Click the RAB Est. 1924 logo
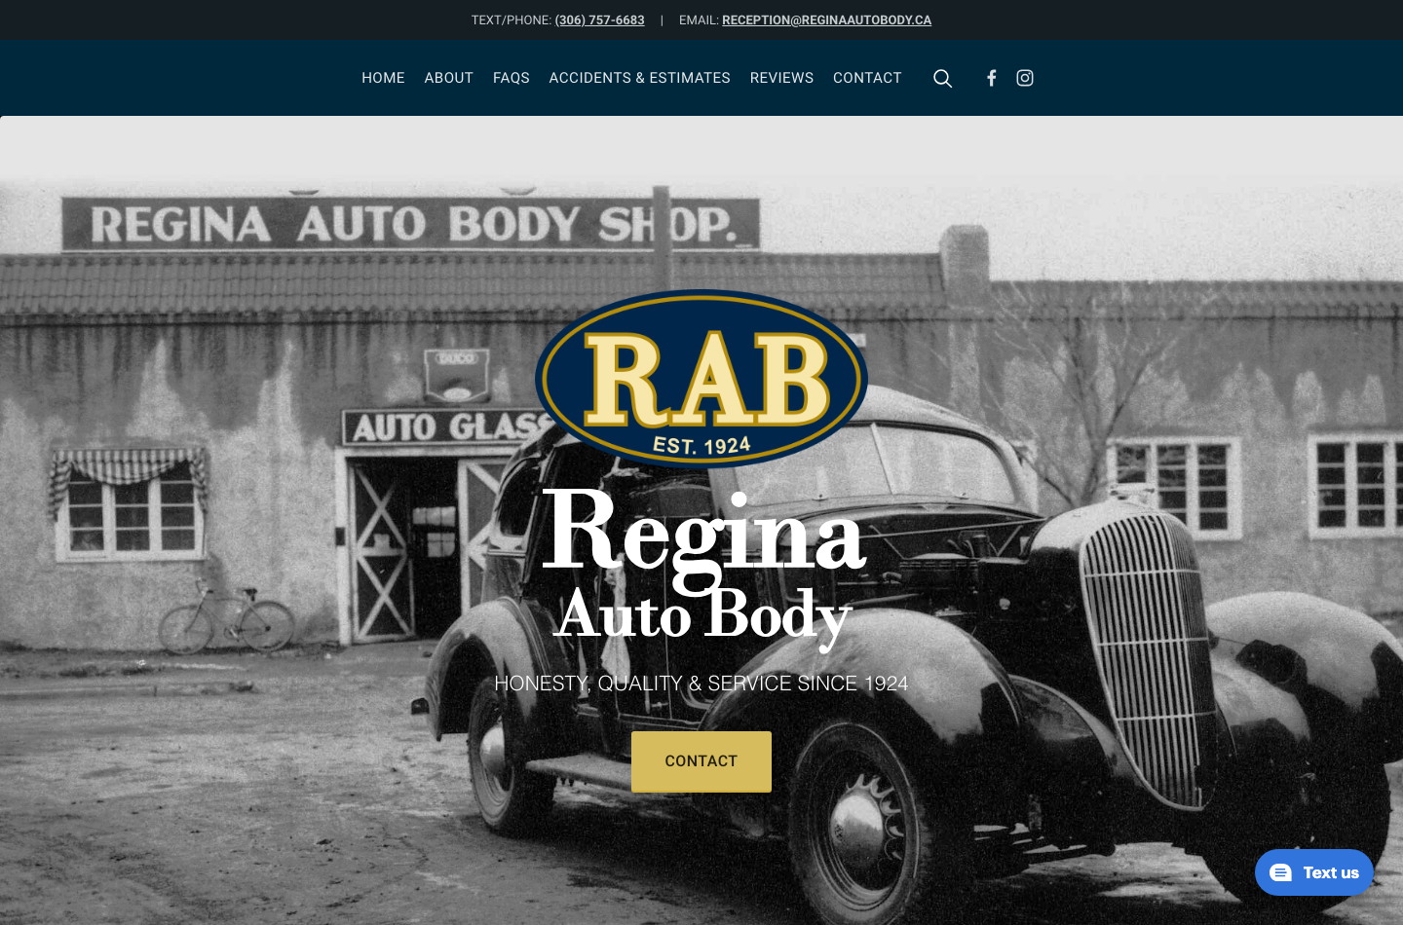This screenshot has width=1403, height=925. [x=701, y=378]
